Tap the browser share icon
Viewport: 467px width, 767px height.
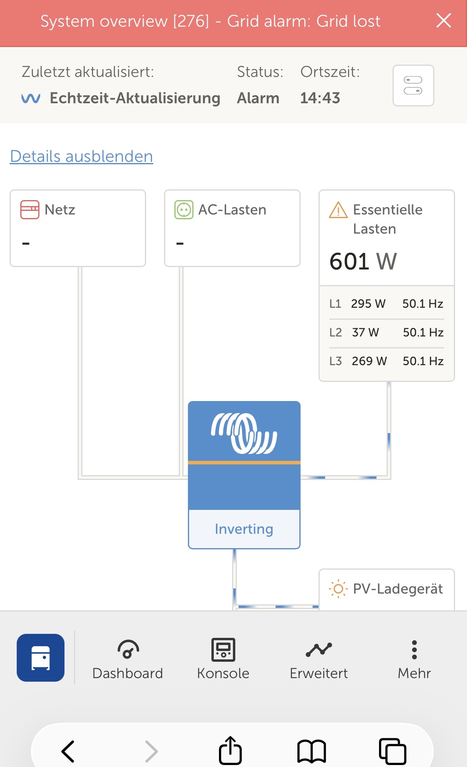[x=231, y=750]
